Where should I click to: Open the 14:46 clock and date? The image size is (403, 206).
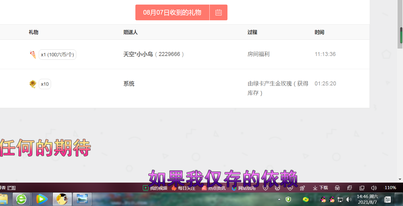click(x=367, y=199)
